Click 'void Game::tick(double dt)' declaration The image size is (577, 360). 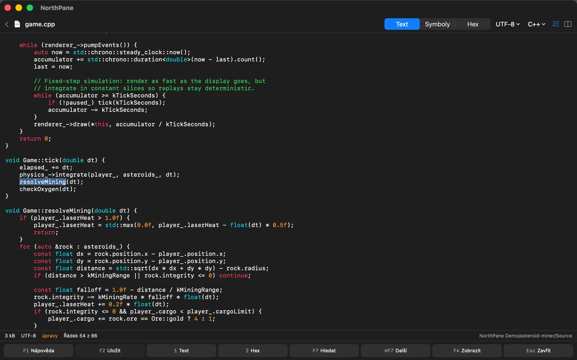coord(55,160)
